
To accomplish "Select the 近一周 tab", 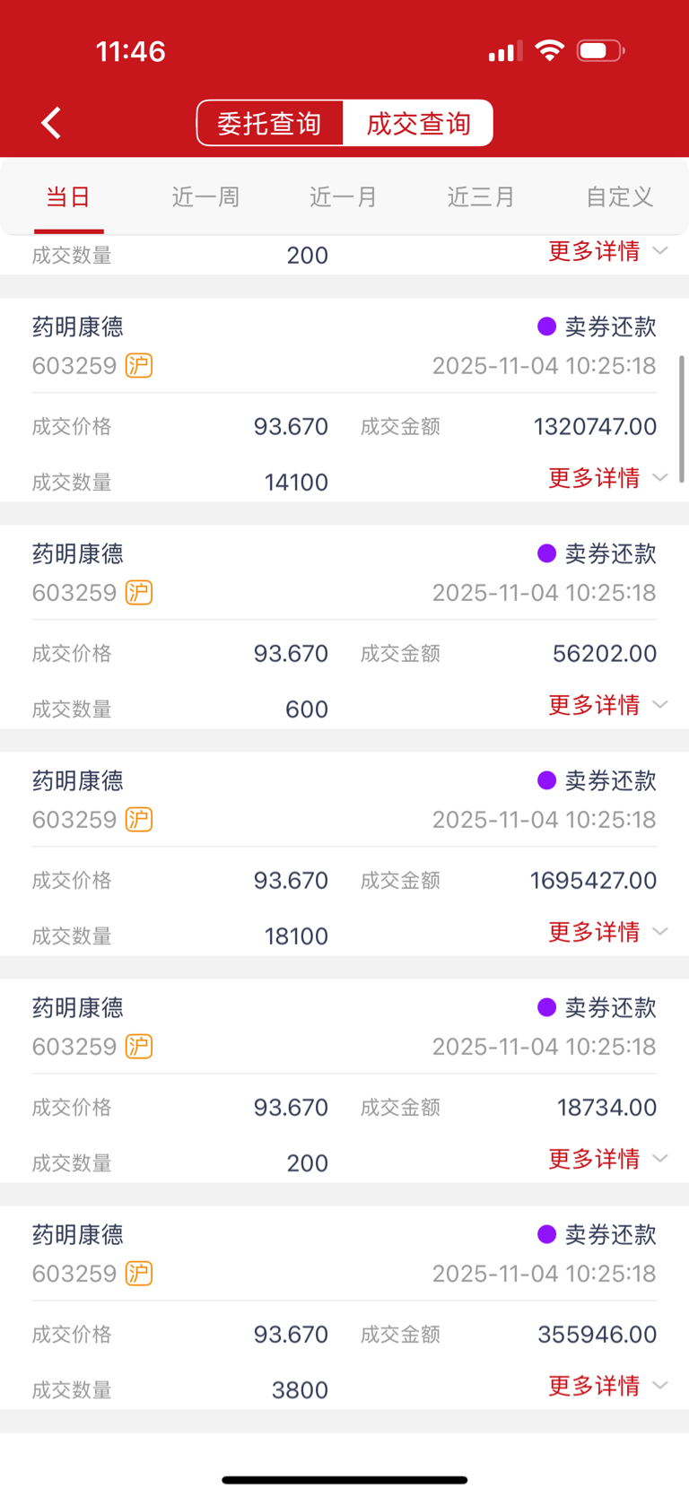I will coord(206,197).
